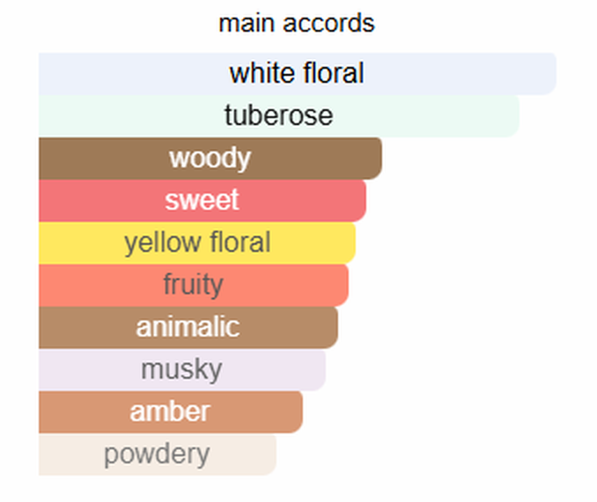
Task: Click the amber accord bar
Action: click(x=171, y=412)
